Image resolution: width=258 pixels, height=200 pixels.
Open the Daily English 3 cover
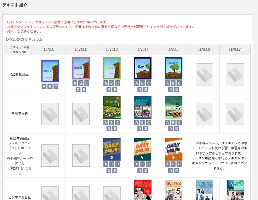tap(112, 149)
